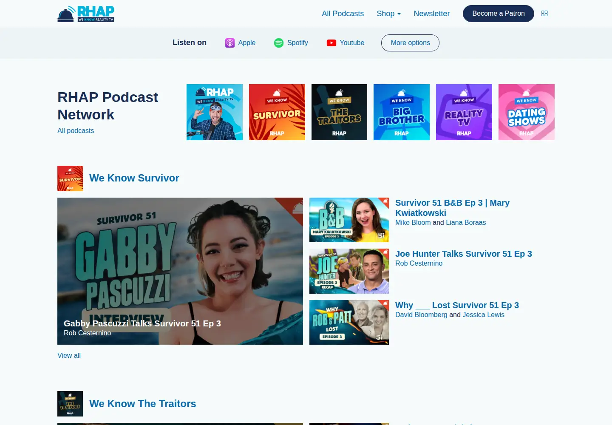The image size is (612, 425).
Task: Open The Traitors podcast cover tile
Action: pos(339,112)
